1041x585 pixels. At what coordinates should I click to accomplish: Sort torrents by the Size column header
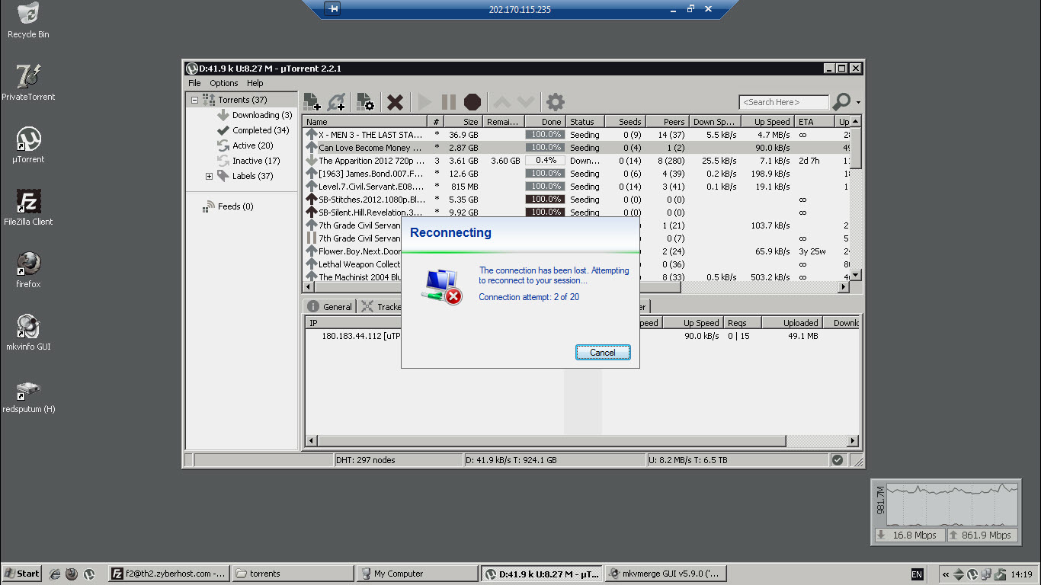click(x=463, y=122)
